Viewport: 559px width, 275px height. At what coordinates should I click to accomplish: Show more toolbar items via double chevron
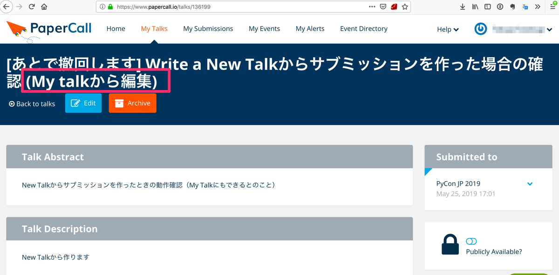(538, 7)
